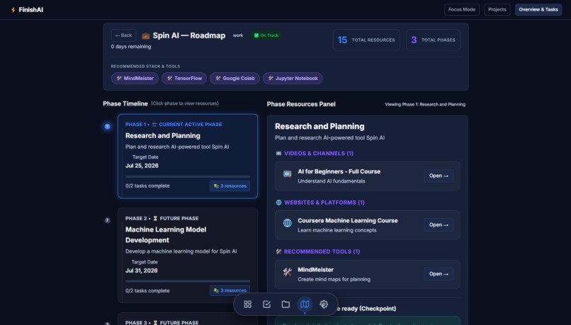The image size is (571, 325).
Task: Select the TensorFlow stack chip
Action: click(x=184, y=79)
